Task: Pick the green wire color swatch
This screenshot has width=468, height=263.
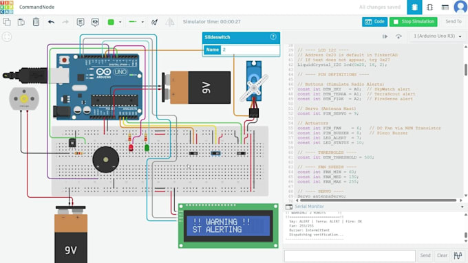Action: pos(111,22)
